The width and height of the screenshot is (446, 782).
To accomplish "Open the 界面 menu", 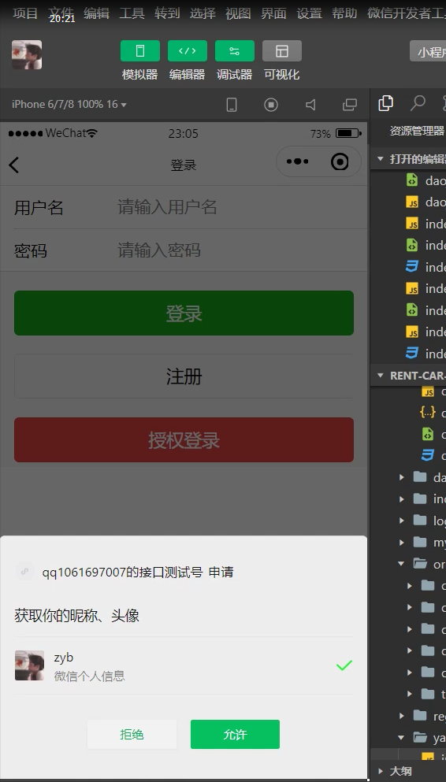I will pyautogui.click(x=274, y=13).
